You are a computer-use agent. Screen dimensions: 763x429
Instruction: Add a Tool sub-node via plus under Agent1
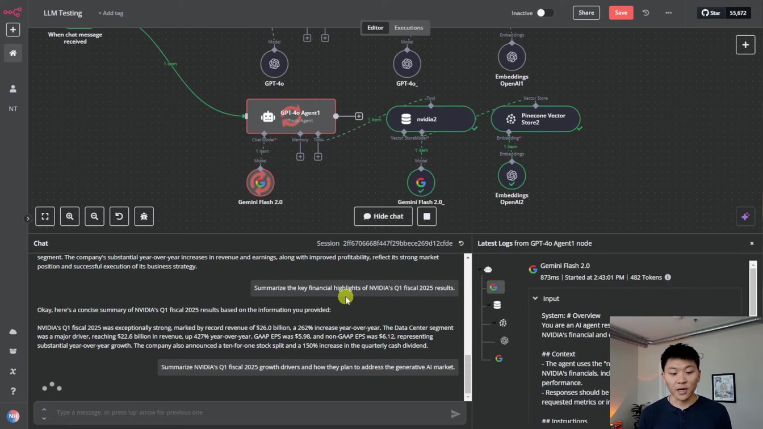(x=318, y=157)
